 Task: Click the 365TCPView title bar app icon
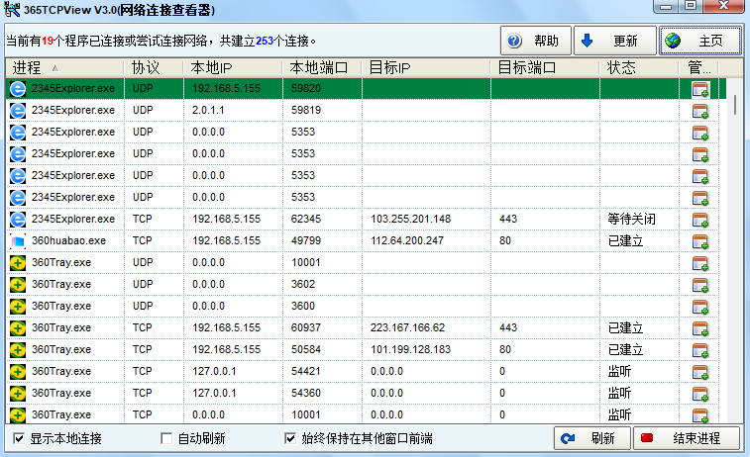tap(12, 9)
